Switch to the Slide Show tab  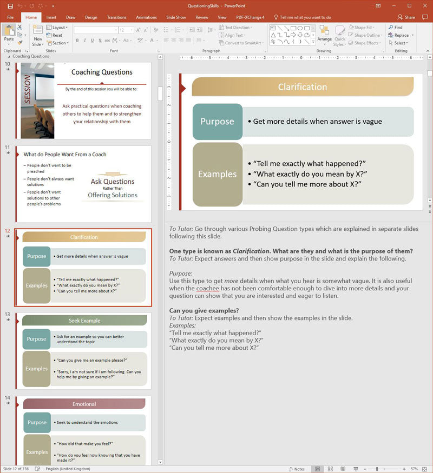[176, 17]
